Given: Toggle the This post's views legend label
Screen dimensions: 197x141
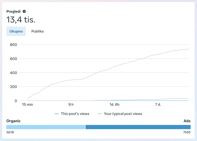Looking at the screenshot, I should [75, 114].
